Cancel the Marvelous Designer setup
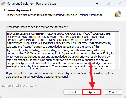Screen dimensions: 126x98 pos(113,92)
